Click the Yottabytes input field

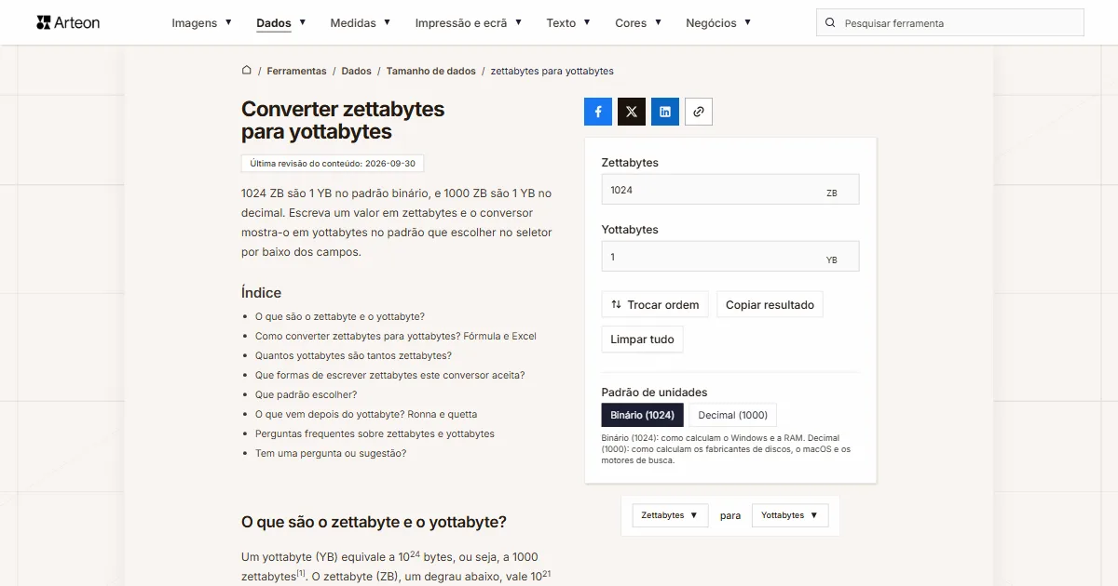[x=730, y=257]
